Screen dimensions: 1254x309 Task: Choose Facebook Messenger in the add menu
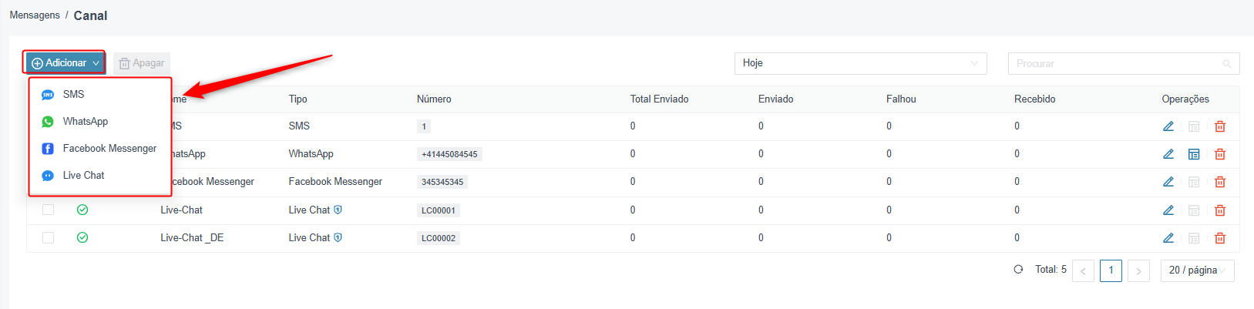click(x=99, y=149)
